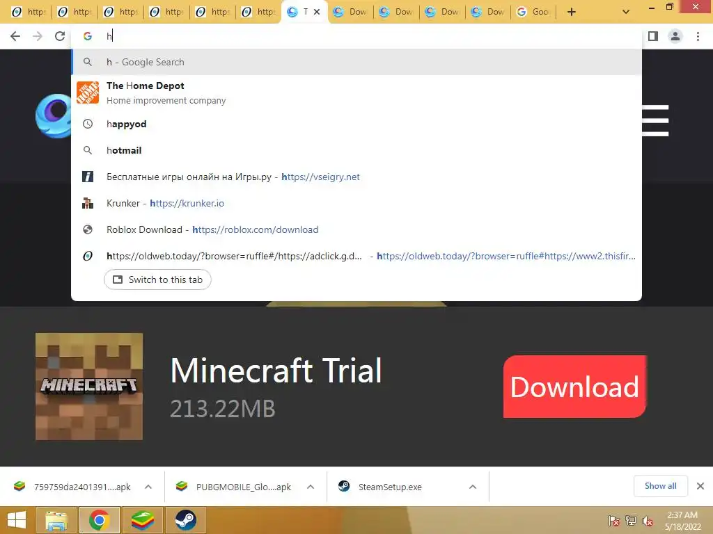The width and height of the screenshot is (713, 534).
Task: Click the red Download button
Action: (x=574, y=387)
